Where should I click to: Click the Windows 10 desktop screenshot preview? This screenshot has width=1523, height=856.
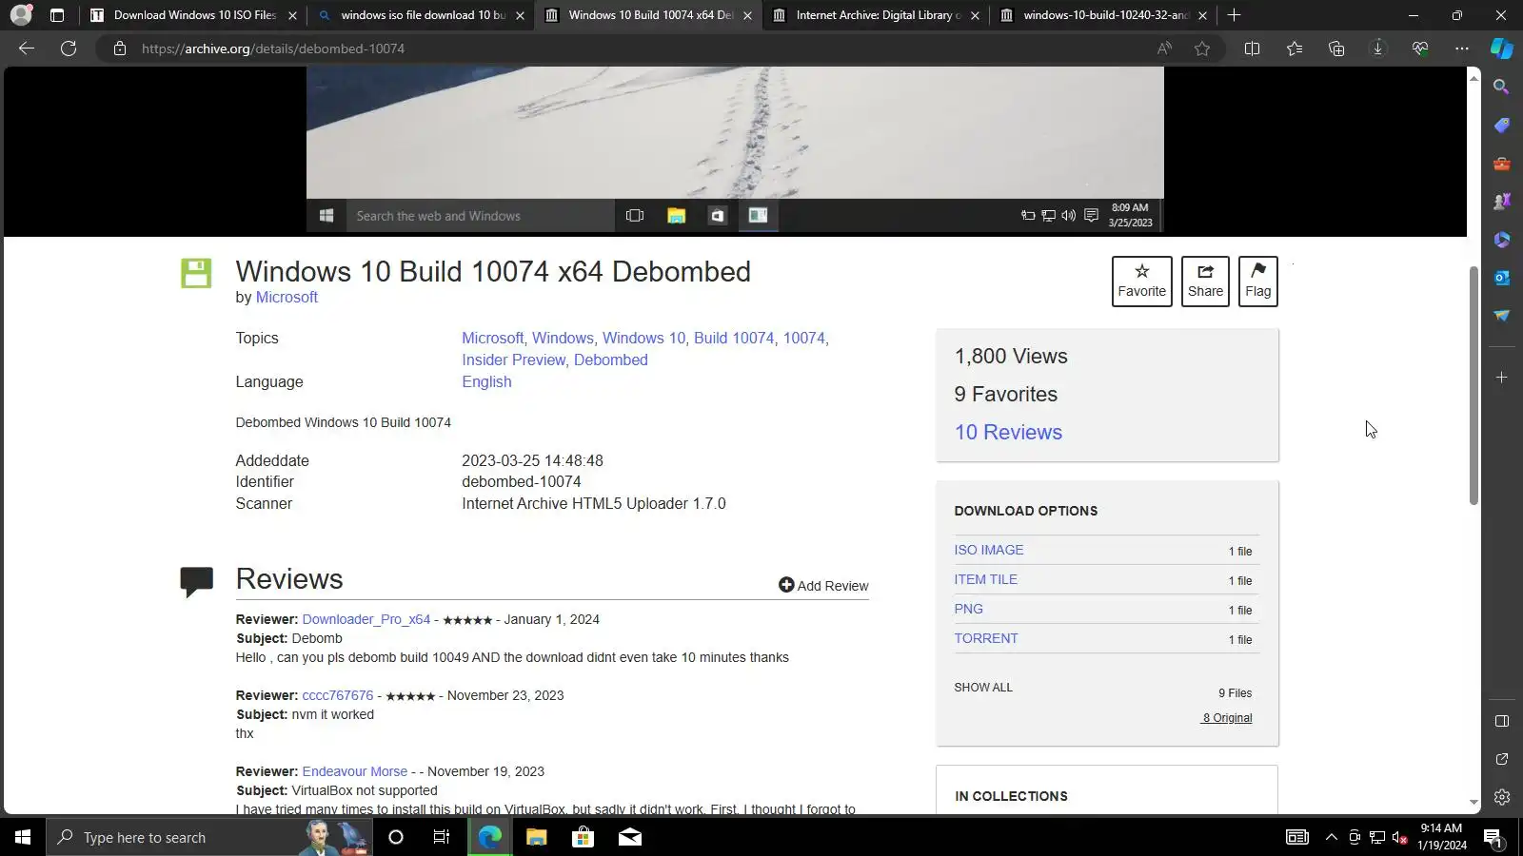coord(735,149)
